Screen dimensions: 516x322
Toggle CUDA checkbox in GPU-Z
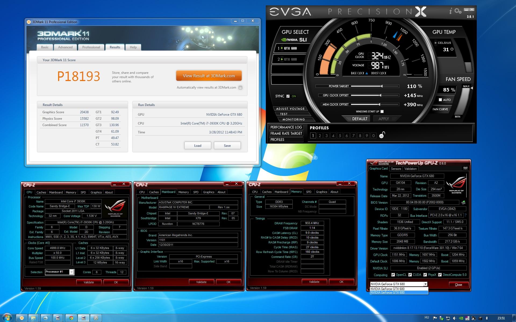click(x=410, y=275)
